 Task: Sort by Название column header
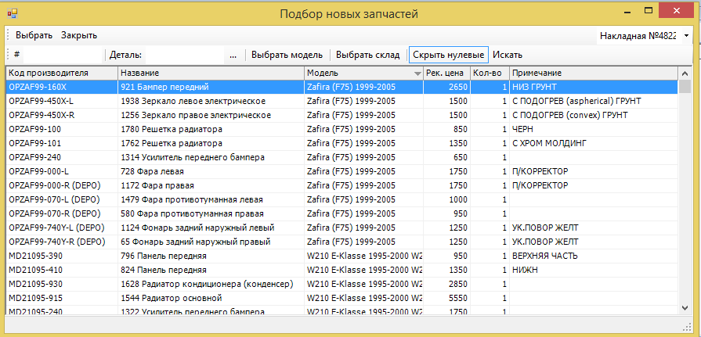210,73
